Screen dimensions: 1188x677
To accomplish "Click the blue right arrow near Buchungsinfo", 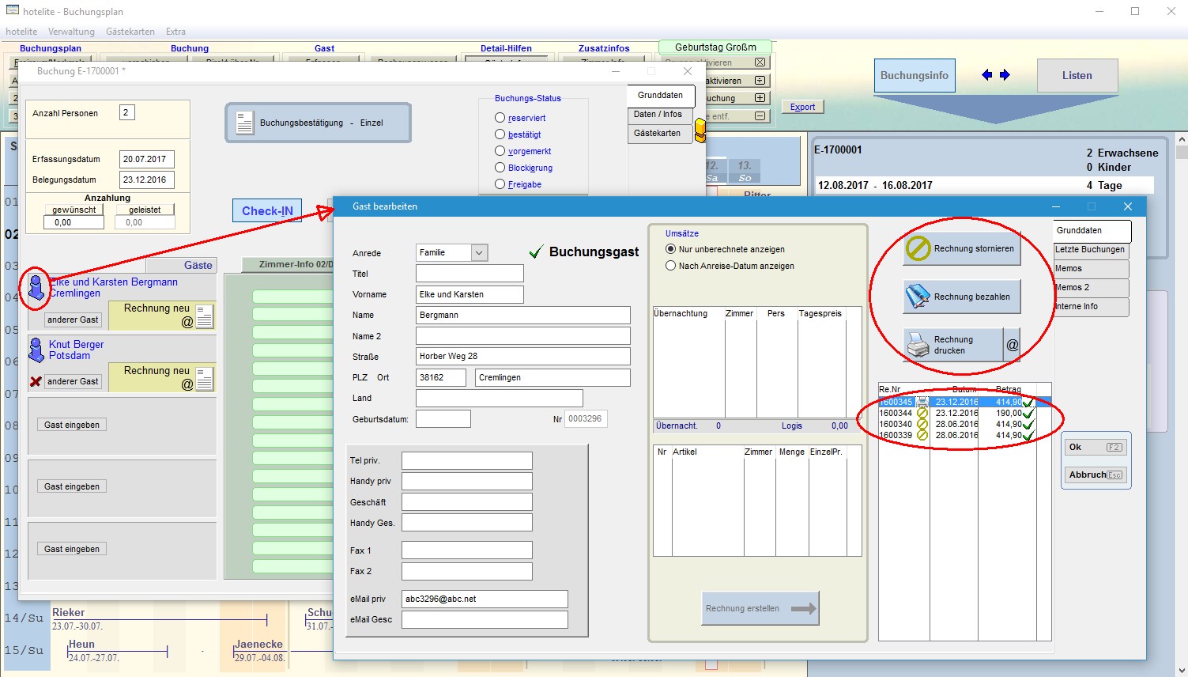I will 1005,75.
